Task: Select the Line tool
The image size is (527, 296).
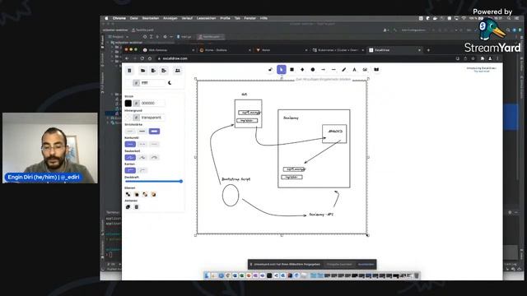Action: pos(333,69)
